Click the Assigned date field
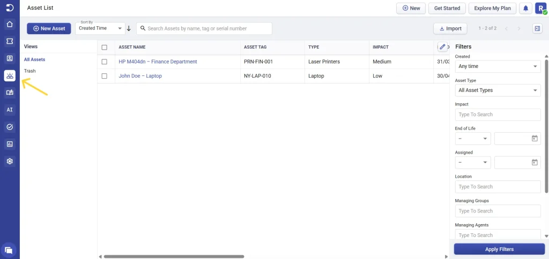Image resolution: width=549 pixels, height=259 pixels. coord(517,163)
